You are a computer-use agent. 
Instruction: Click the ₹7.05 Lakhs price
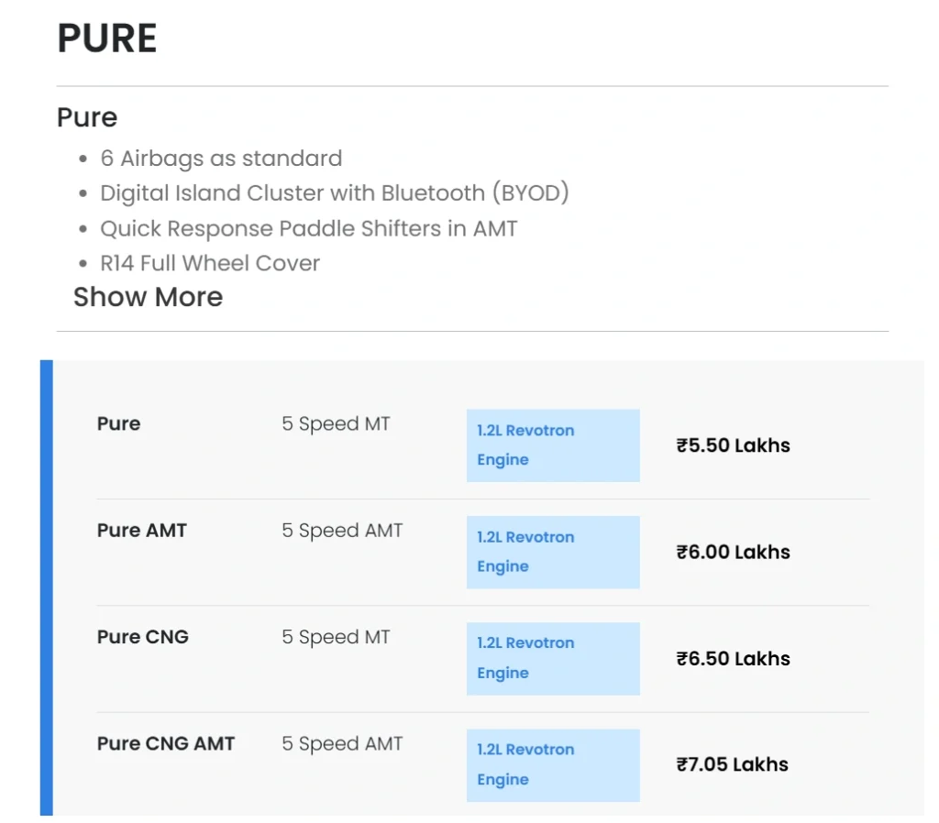click(x=732, y=764)
